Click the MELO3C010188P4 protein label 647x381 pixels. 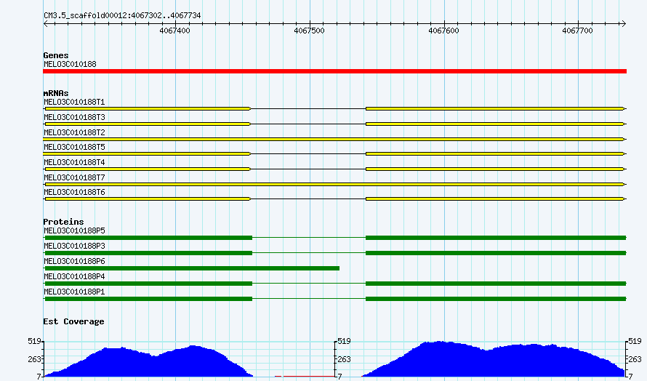click(x=74, y=276)
